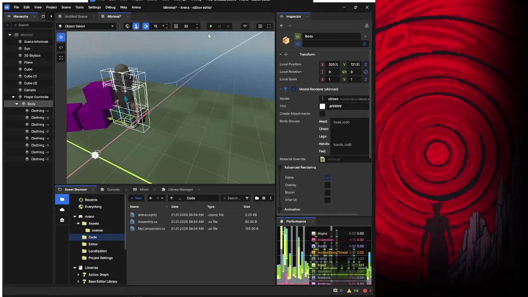Toggle the local space person icon
This screenshot has width=528, height=297.
pos(136,26)
